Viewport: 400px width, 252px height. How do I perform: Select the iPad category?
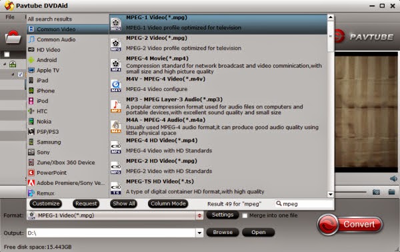67,80
